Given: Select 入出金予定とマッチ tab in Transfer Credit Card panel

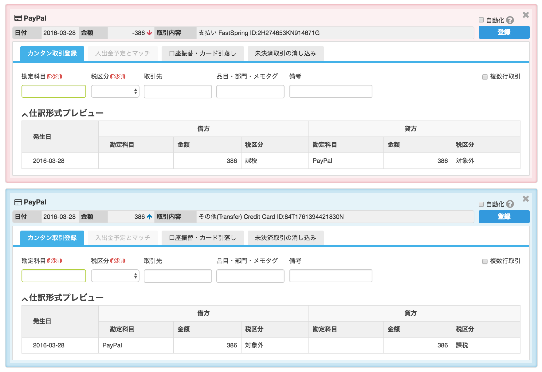Looking at the screenshot, I should tap(123, 238).
